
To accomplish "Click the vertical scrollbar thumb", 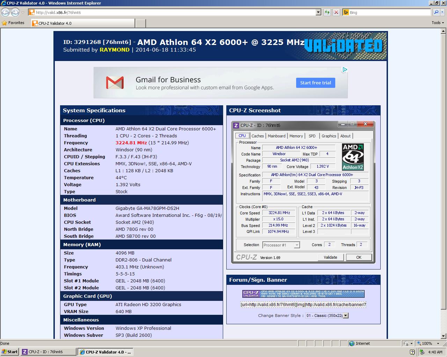I will point(444,172).
